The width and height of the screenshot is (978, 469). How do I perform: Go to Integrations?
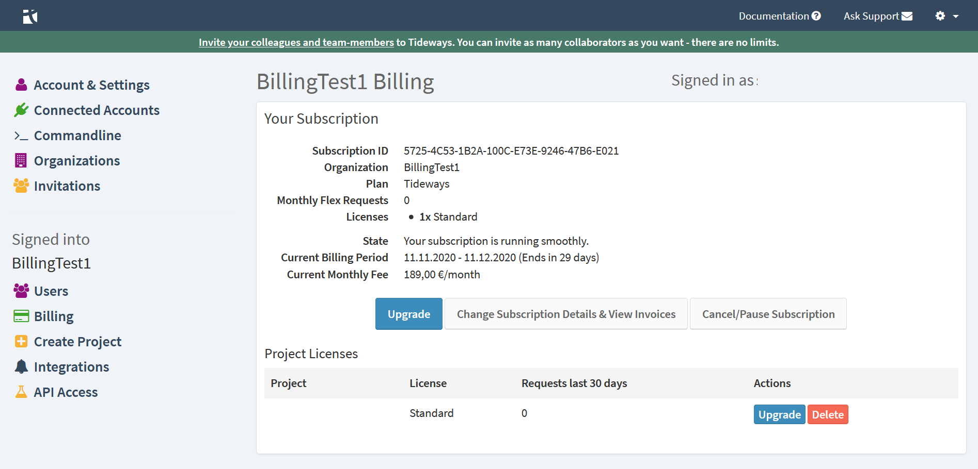pyautogui.click(x=71, y=366)
